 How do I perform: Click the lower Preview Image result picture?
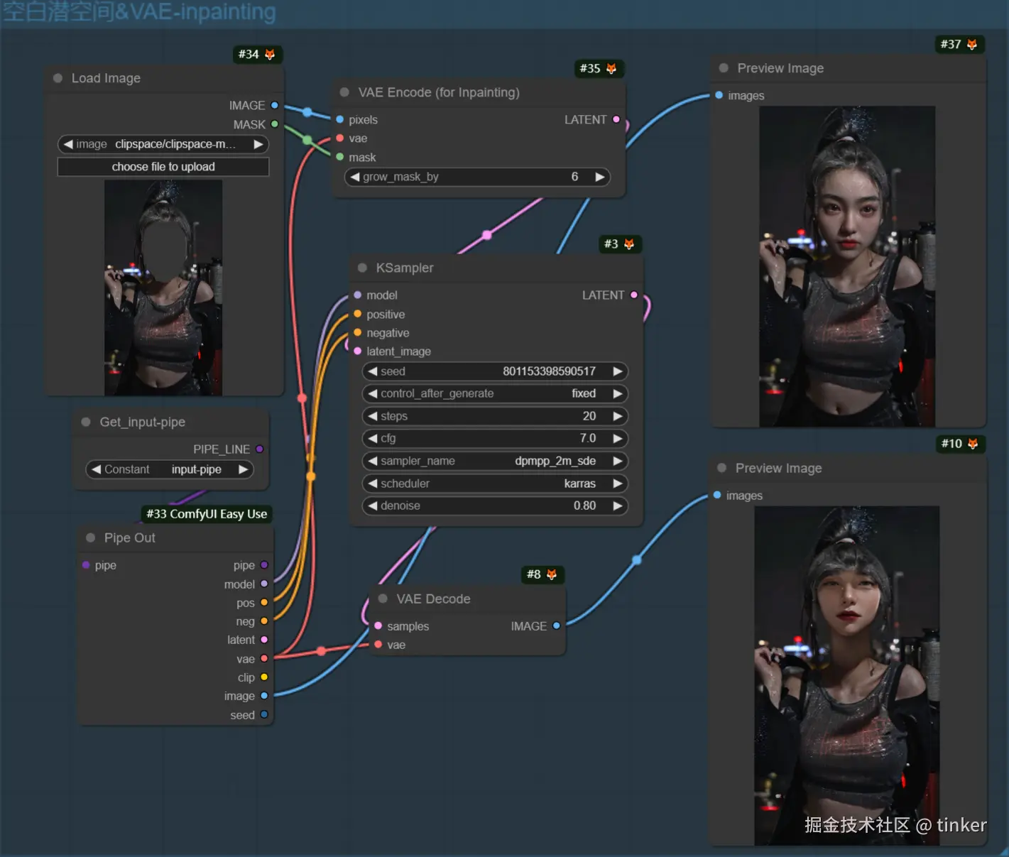[x=847, y=675]
